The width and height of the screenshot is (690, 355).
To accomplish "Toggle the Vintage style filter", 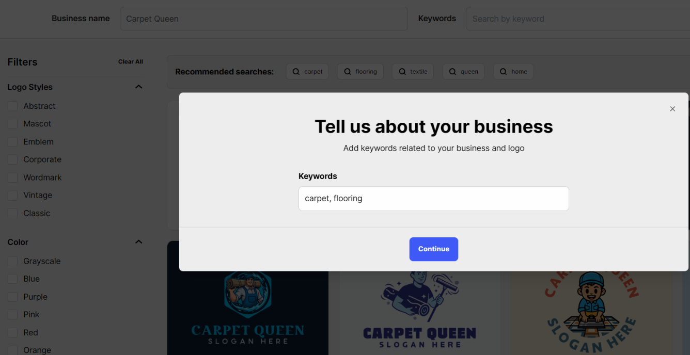I will [x=12, y=196].
